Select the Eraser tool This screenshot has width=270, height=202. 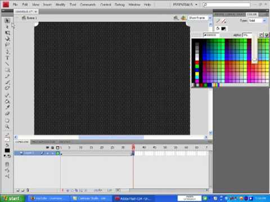coord(7,113)
